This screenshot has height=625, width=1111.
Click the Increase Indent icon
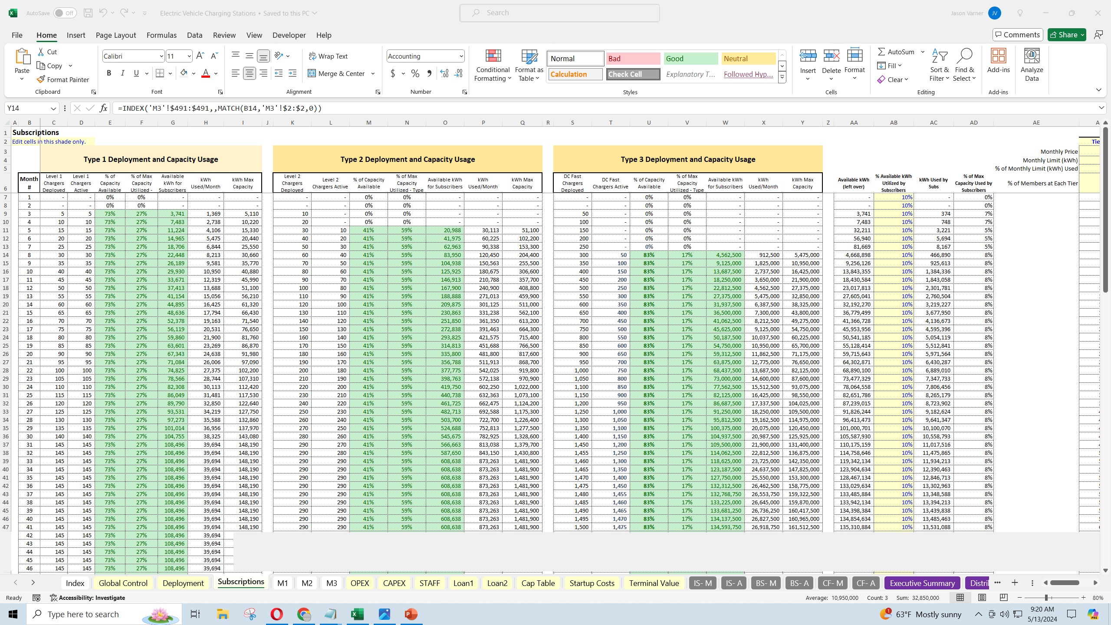(x=293, y=73)
